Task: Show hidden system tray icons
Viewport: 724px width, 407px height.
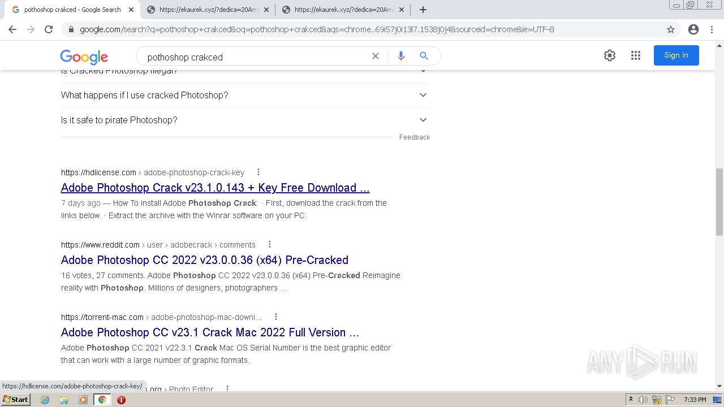Action: coord(631,400)
